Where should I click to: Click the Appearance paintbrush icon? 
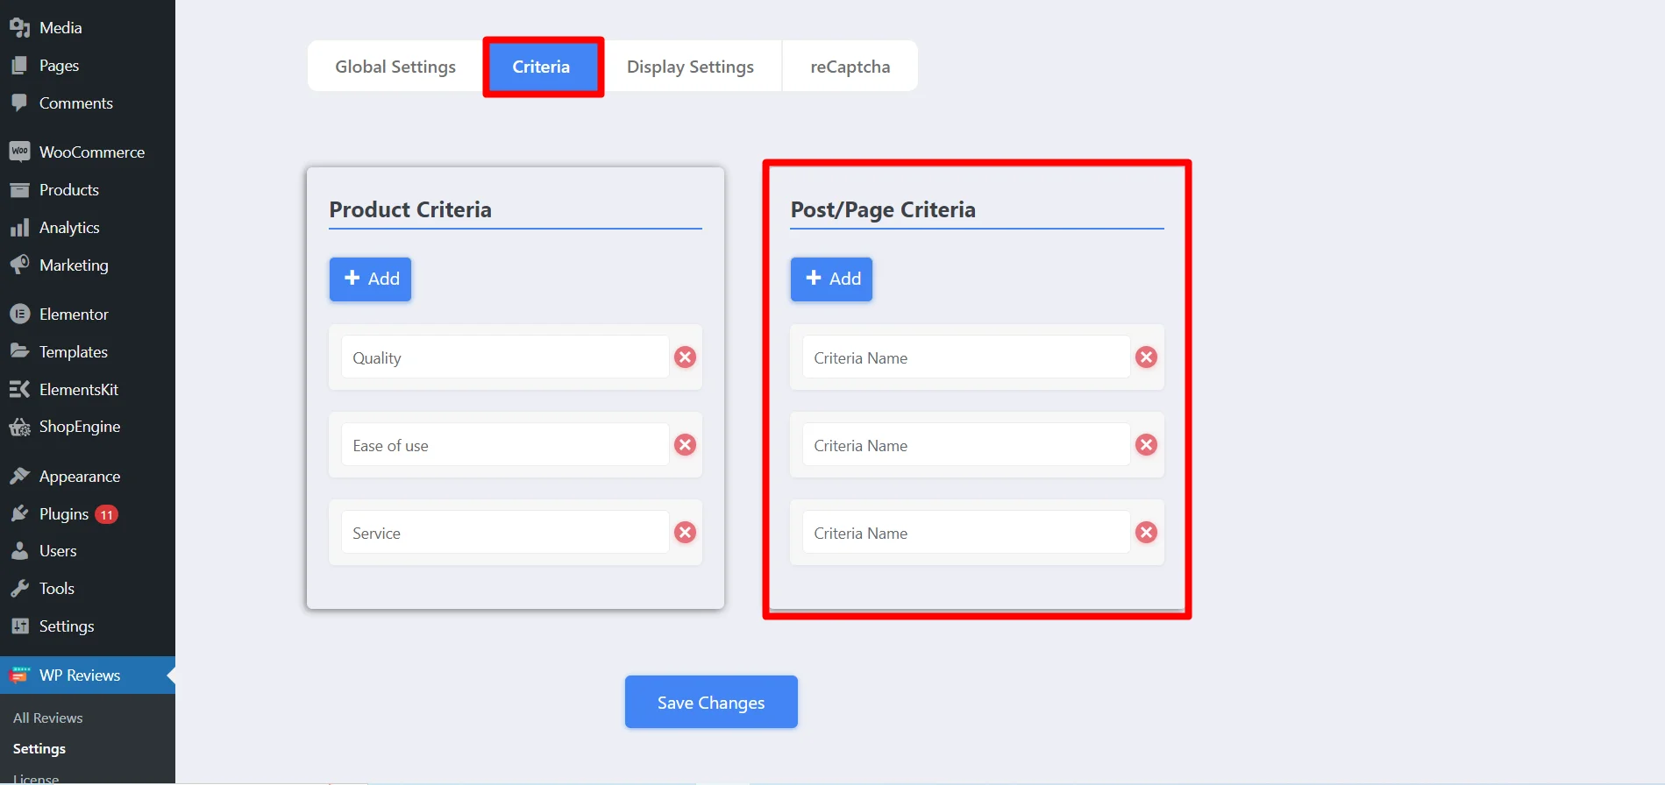19,476
